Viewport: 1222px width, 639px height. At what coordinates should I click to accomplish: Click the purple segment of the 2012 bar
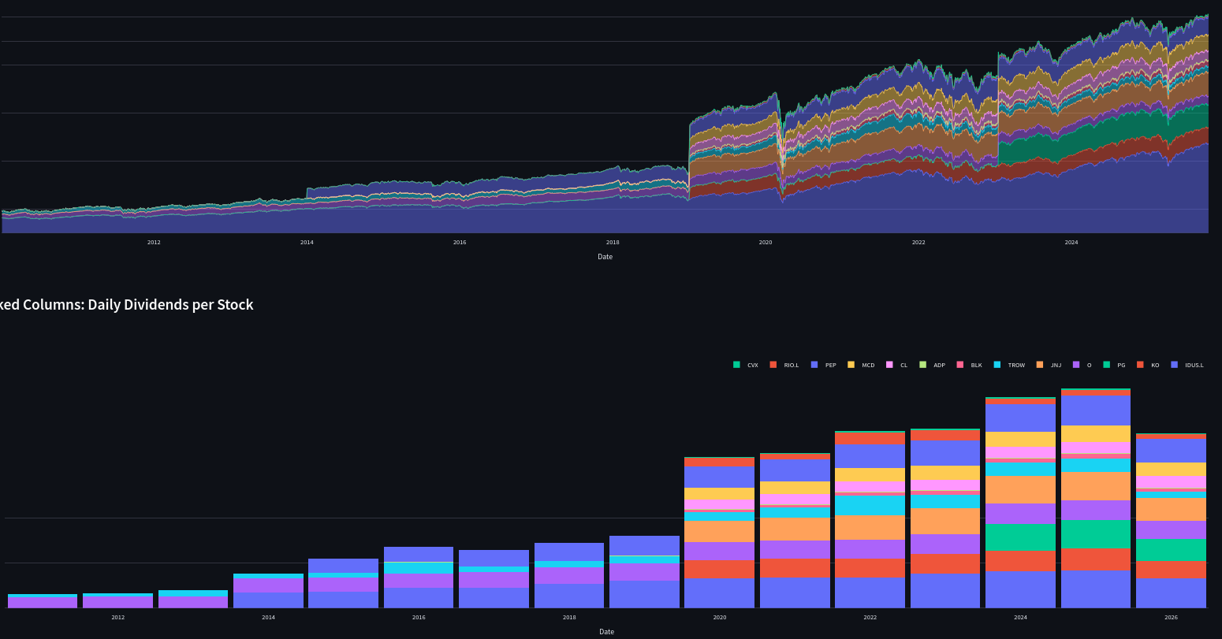pos(117,602)
